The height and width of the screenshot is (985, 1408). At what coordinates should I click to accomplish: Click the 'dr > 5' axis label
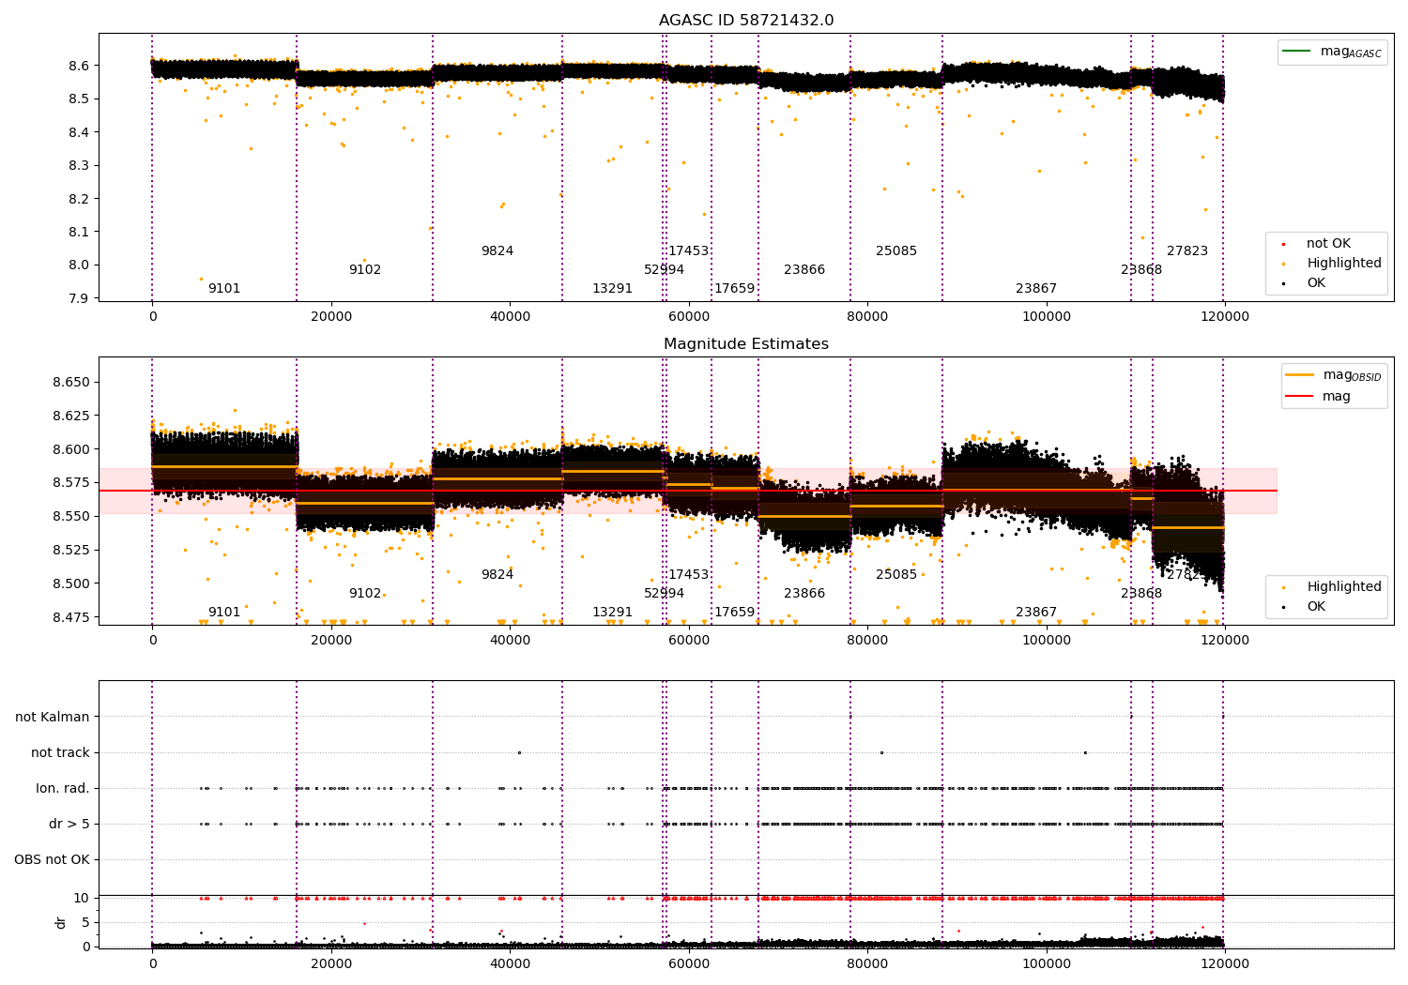coord(69,825)
